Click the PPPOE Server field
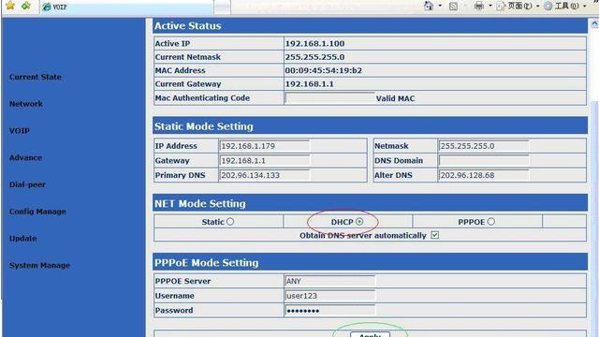 [330, 281]
